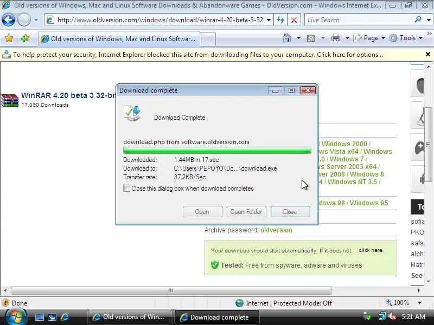Click the 'click here' download link
Viewport: 434px width, 325px height.
point(371,250)
